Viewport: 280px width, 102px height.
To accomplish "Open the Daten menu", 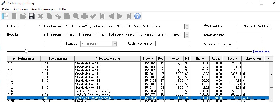I will pos(6,9).
